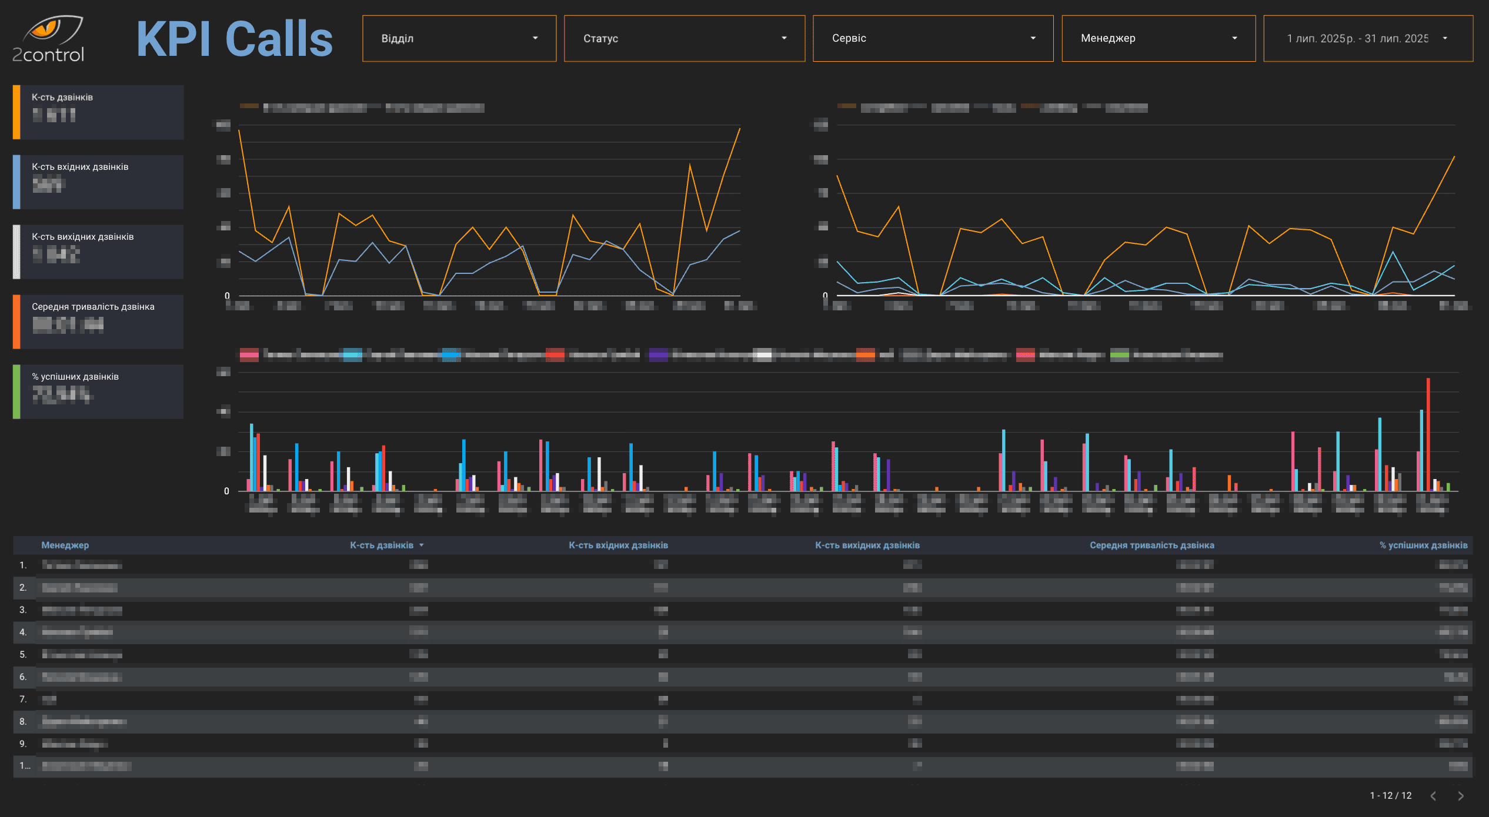Click the previous page arrow
Screen dimensions: 1489x817
(1433, 796)
